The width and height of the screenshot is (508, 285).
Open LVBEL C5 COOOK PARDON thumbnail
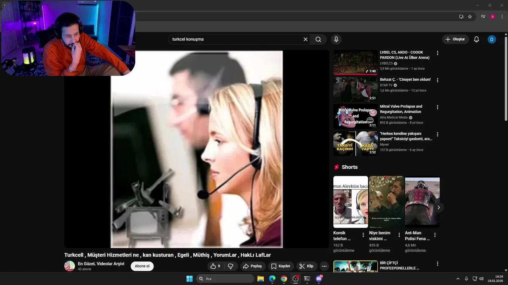click(x=355, y=62)
